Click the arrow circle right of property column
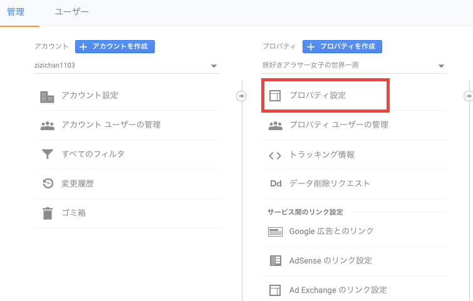The width and height of the screenshot is (473, 301). (468, 96)
